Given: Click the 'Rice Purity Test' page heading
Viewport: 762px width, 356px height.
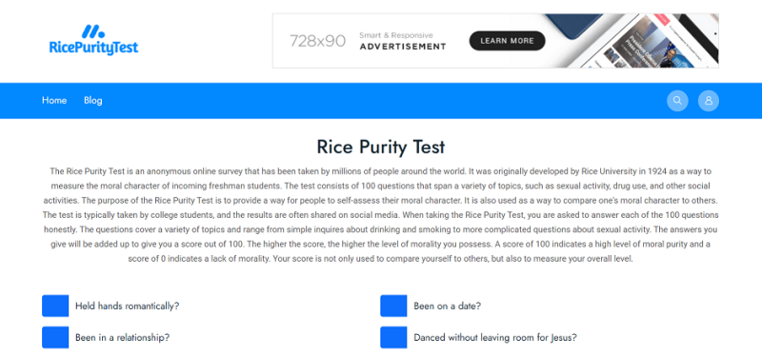Looking at the screenshot, I should [380, 147].
